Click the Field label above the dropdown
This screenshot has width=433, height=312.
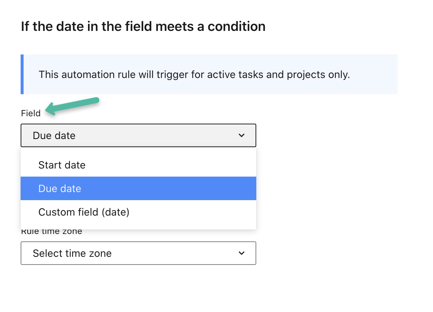pos(31,113)
